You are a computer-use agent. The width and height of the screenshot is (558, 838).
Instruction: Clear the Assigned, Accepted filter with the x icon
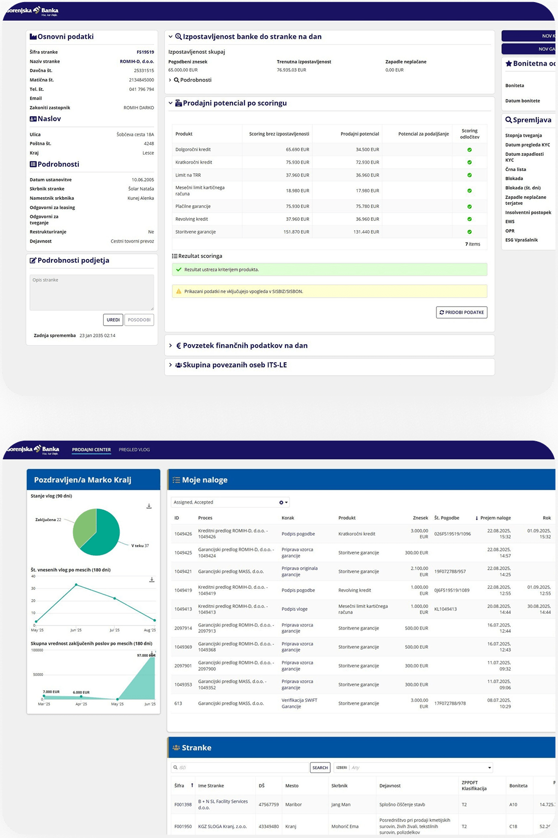(281, 503)
